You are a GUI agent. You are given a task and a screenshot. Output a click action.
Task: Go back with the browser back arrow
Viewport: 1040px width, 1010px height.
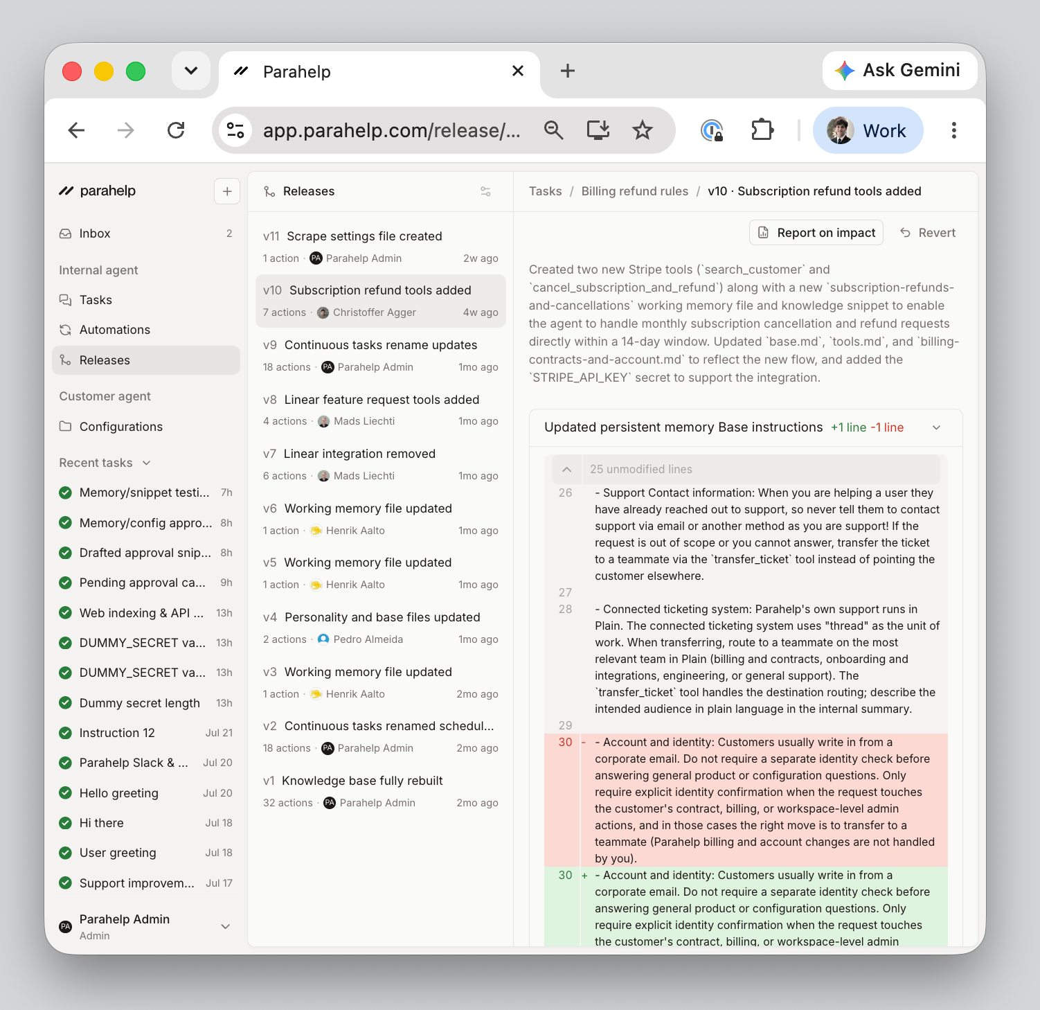pyautogui.click(x=76, y=130)
